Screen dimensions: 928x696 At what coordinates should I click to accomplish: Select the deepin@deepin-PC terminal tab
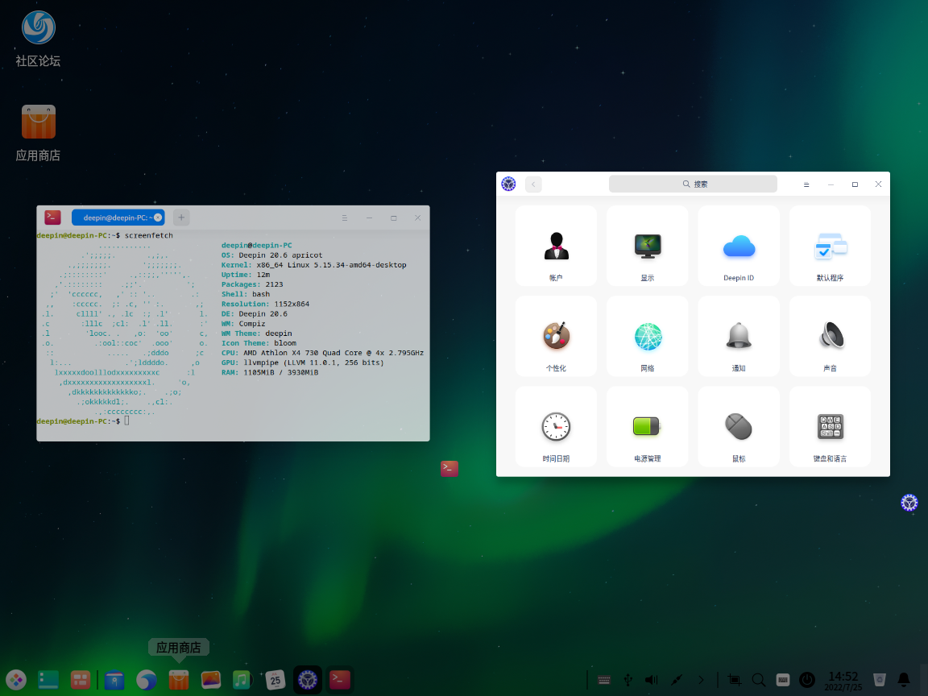[x=113, y=217]
